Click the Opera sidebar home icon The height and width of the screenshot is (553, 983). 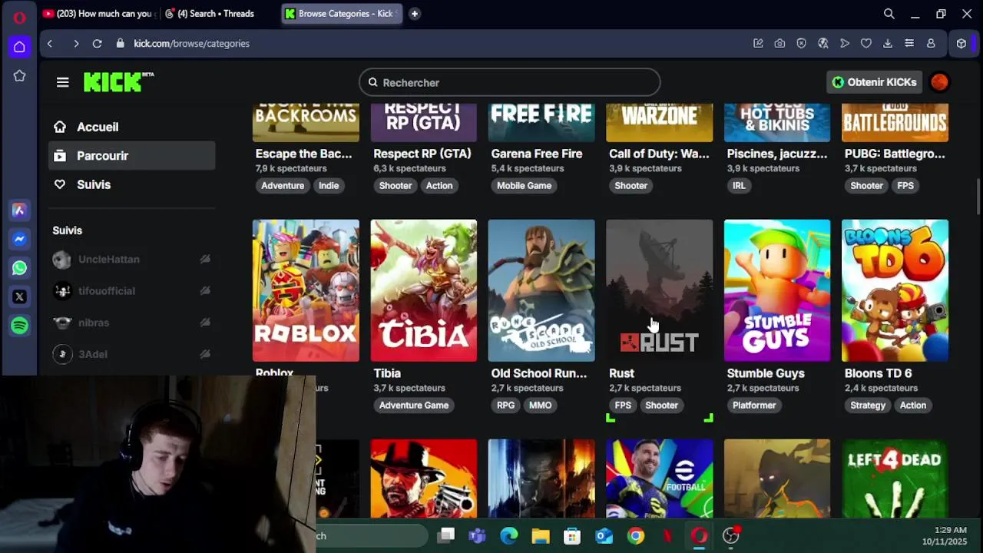(19, 47)
